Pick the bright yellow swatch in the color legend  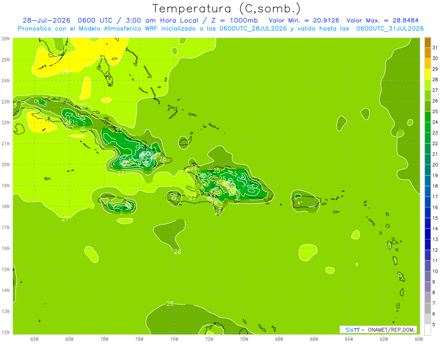point(428,74)
